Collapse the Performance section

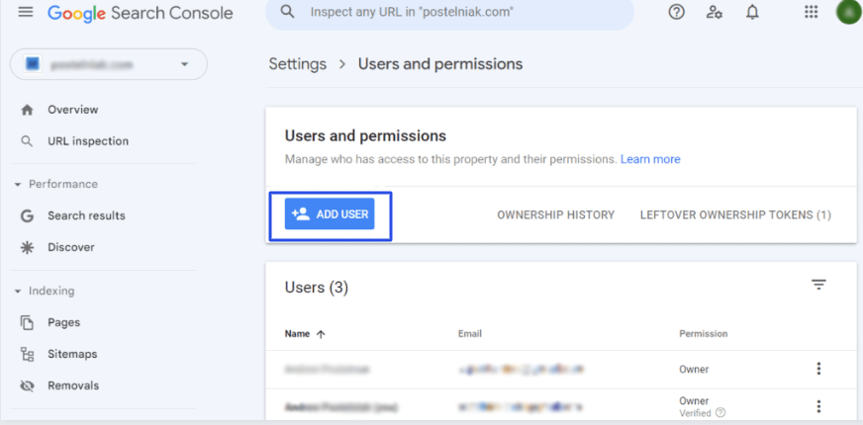18,184
